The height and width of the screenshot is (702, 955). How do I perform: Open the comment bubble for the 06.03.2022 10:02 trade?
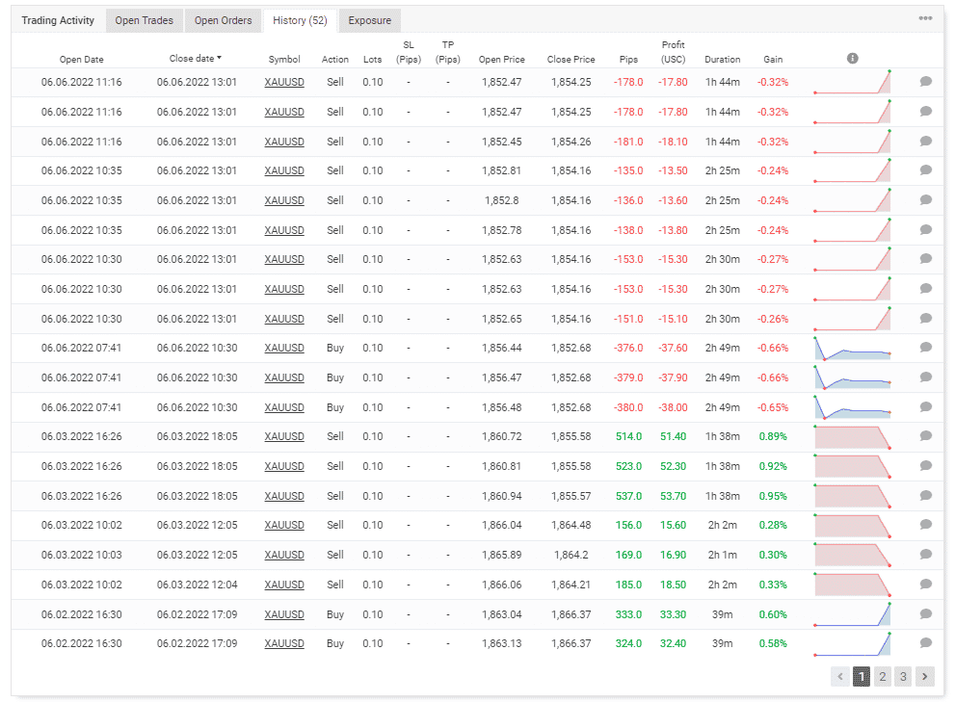(x=925, y=525)
